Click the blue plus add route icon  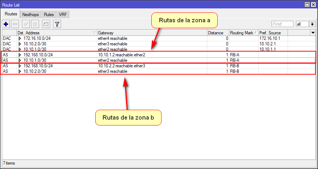coord(6,24)
